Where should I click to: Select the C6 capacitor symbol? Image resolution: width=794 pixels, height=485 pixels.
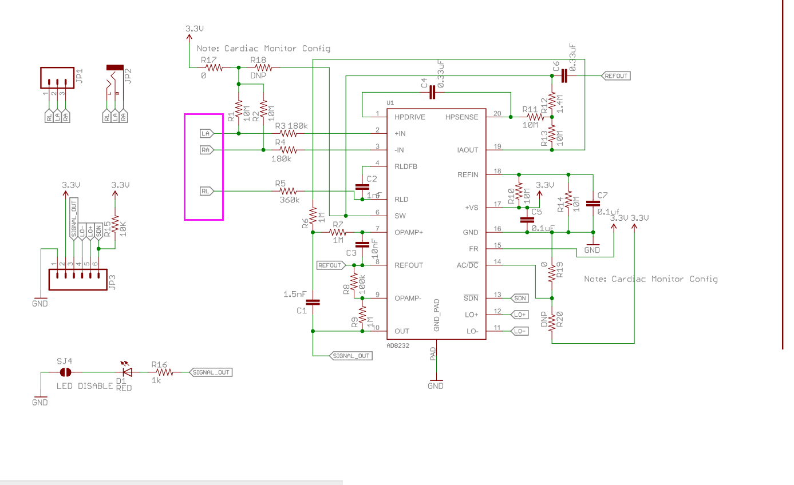point(564,75)
